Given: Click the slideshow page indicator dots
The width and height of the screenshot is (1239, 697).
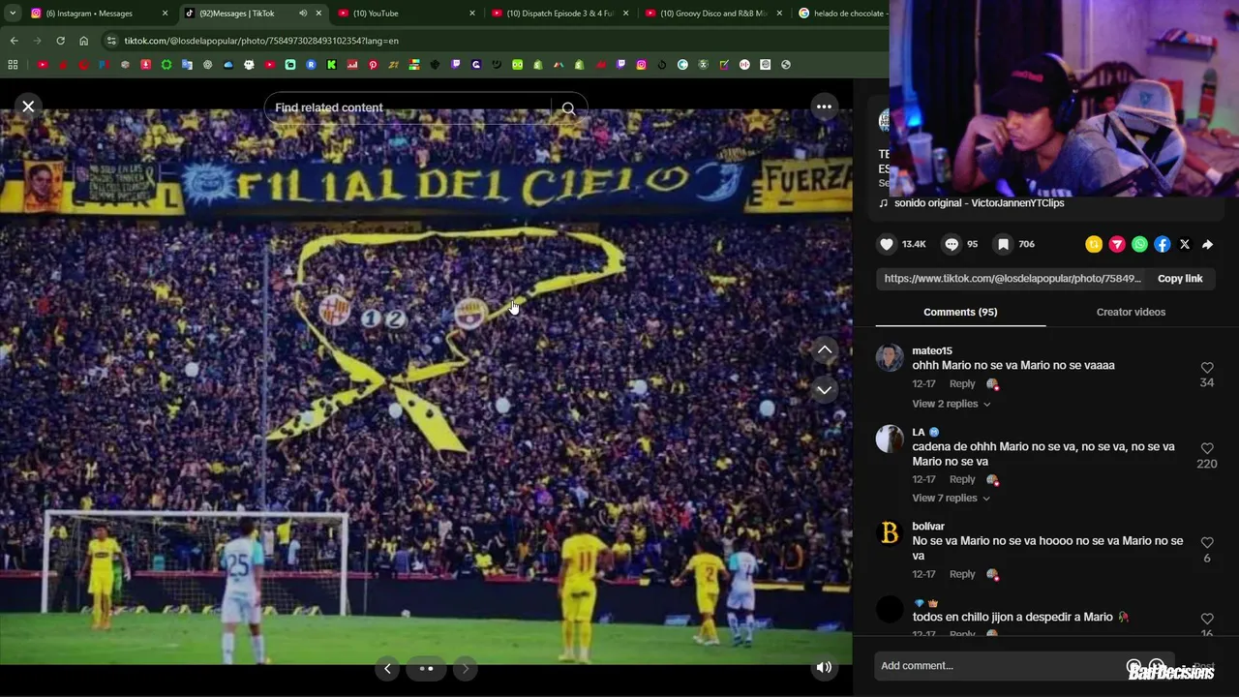Looking at the screenshot, I should pos(426,668).
